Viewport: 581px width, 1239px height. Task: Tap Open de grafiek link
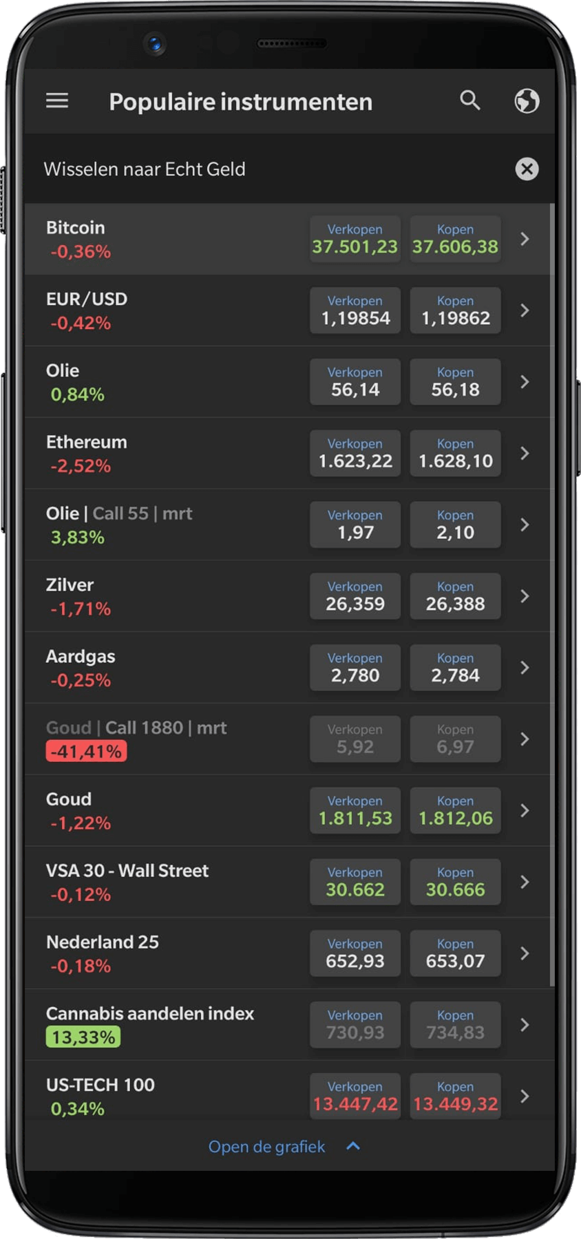266,1147
